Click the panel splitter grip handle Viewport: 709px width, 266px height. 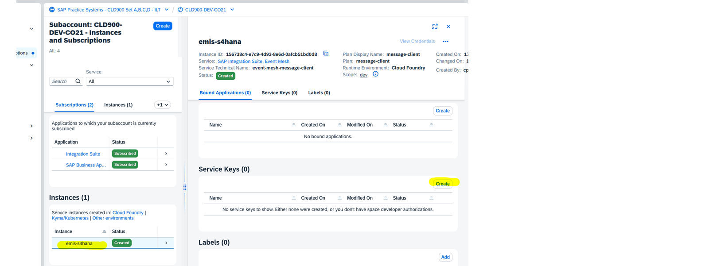pyautogui.click(x=185, y=187)
